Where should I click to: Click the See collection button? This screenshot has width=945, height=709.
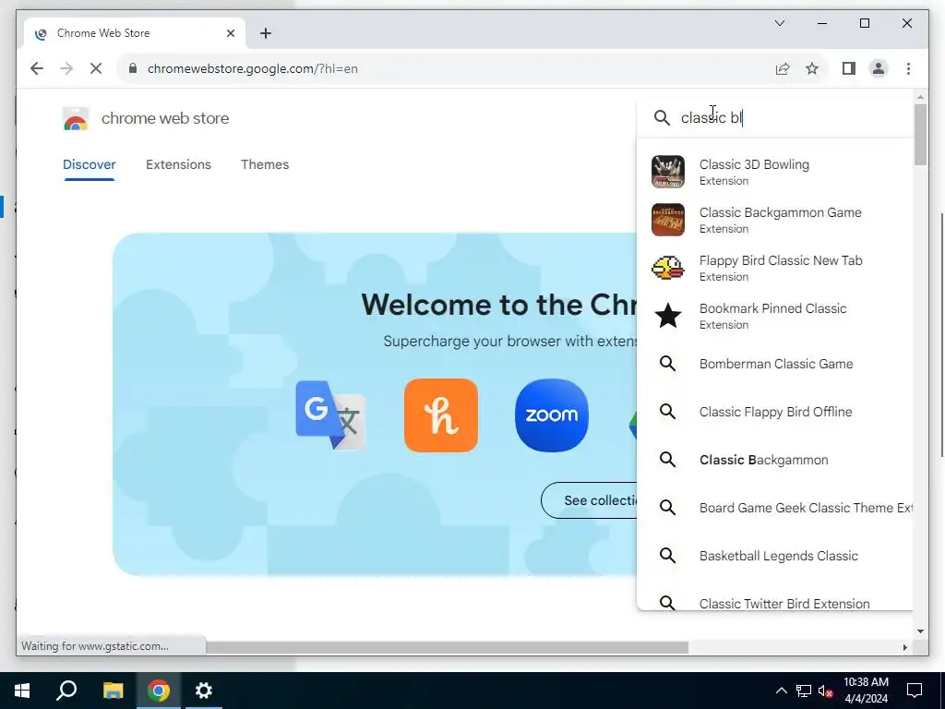click(590, 500)
